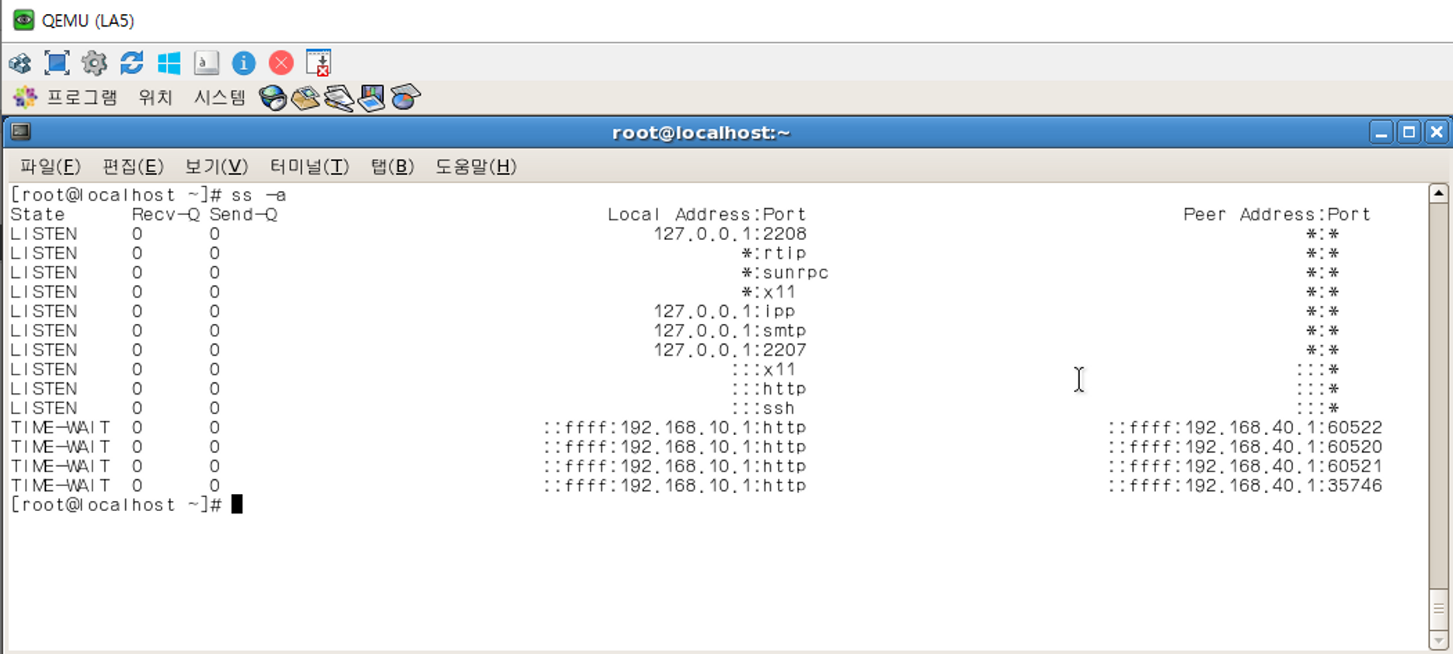Click peer address ::ffff:192.168.40.1:60521
Screen dimensions: 1453x654
(1245, 467)
